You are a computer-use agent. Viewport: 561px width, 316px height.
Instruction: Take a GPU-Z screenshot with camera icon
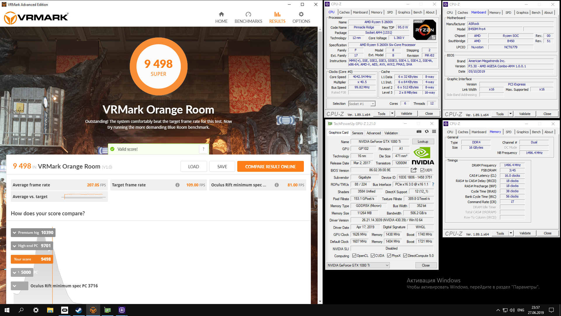419,132
